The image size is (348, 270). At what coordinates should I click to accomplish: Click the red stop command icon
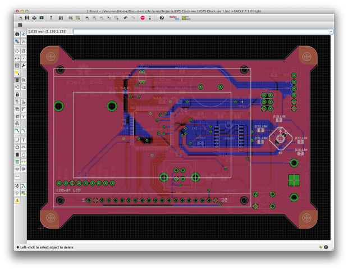coord(143,18)
